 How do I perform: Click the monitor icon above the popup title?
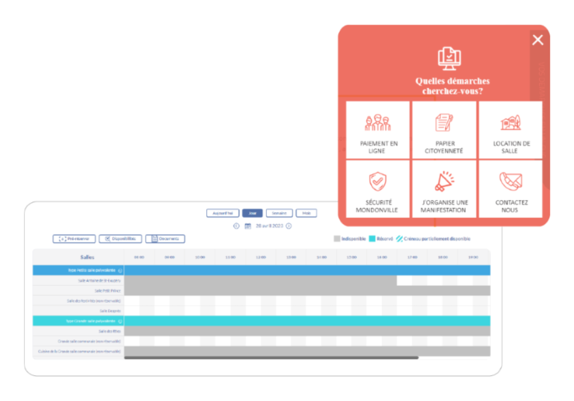point(449,58)
